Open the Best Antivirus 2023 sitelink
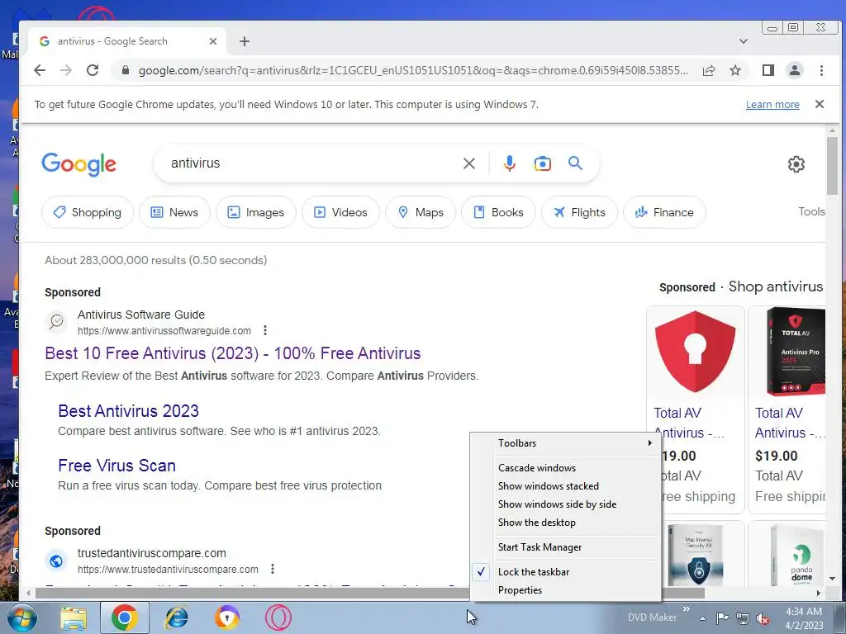 pos(128,411)
